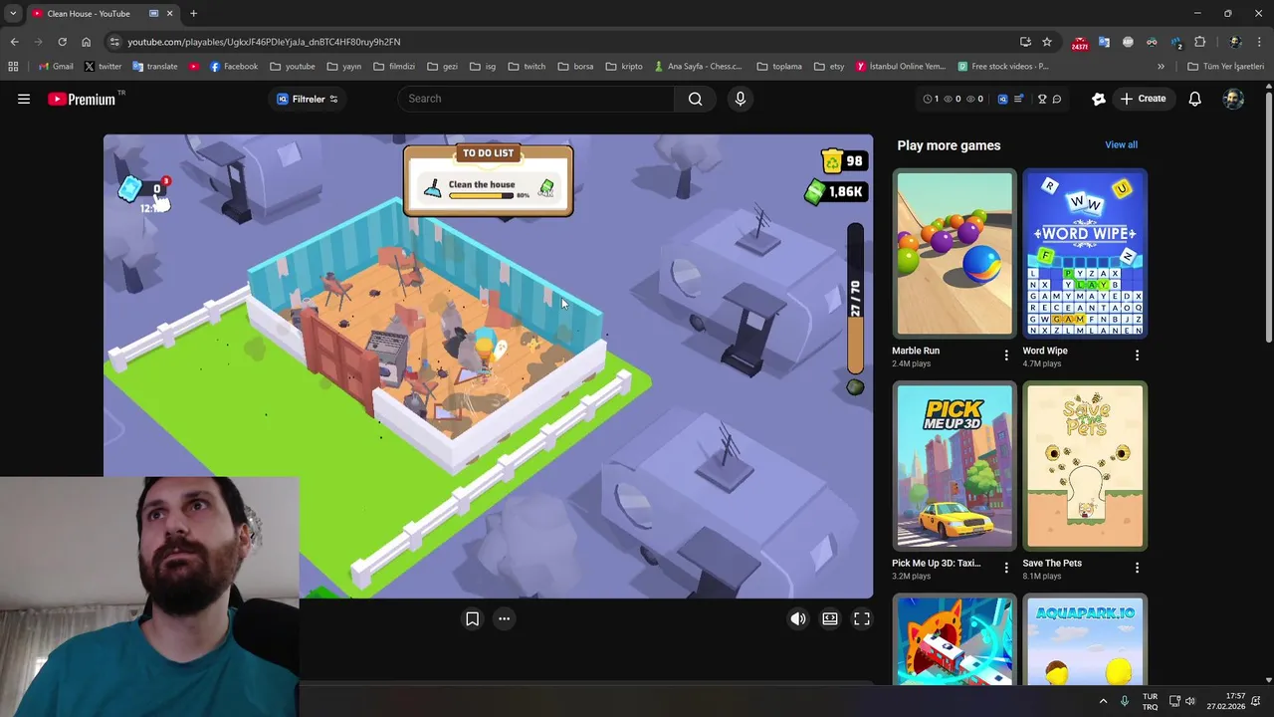Open a new browser tab
The height and width of the screenshot is (717, 1274).
193,14
